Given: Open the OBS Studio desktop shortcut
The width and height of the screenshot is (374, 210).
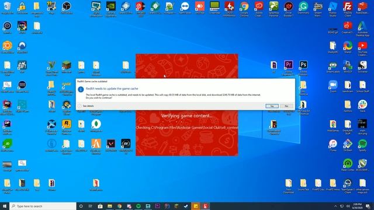Looking at the screenshot, I should [67, 8].
